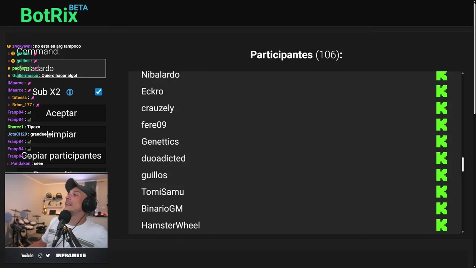Click the Kick icon beside TomiSamu
The image size is (476, 268).
click(x=441, y=192)
